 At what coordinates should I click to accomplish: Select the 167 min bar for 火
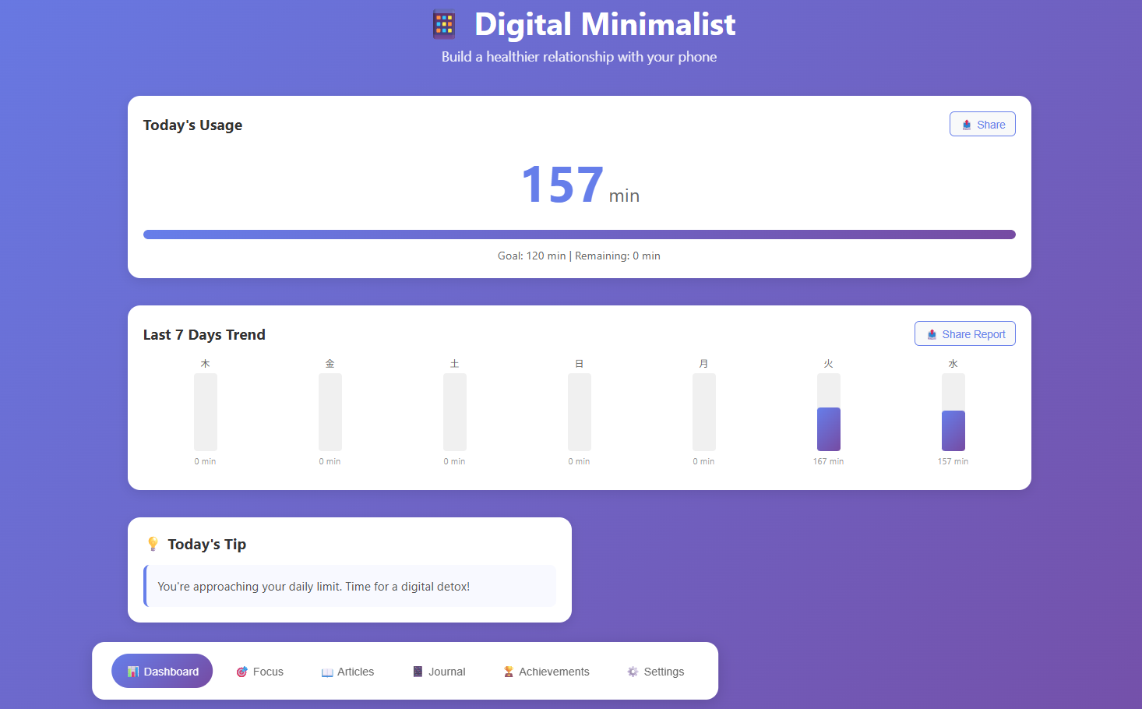828,429
